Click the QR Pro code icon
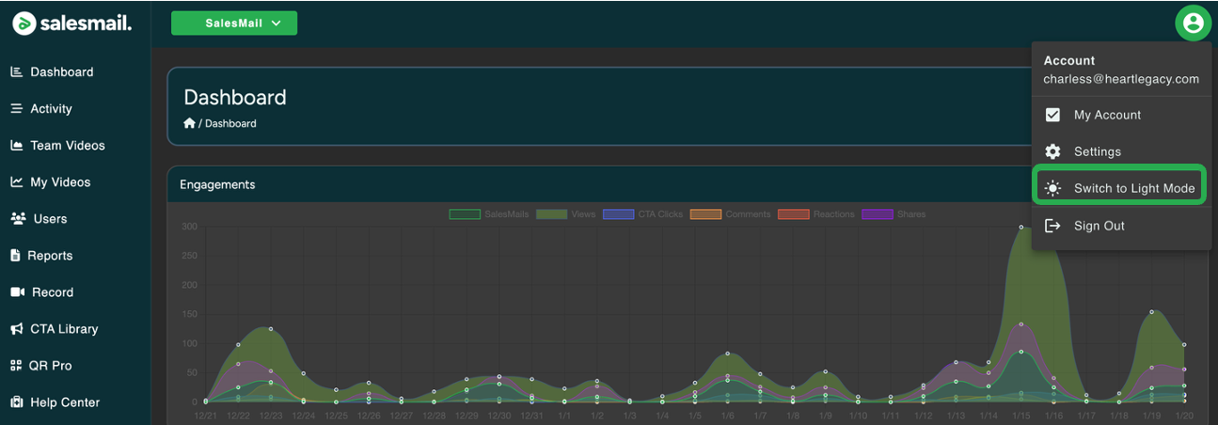 16,366
